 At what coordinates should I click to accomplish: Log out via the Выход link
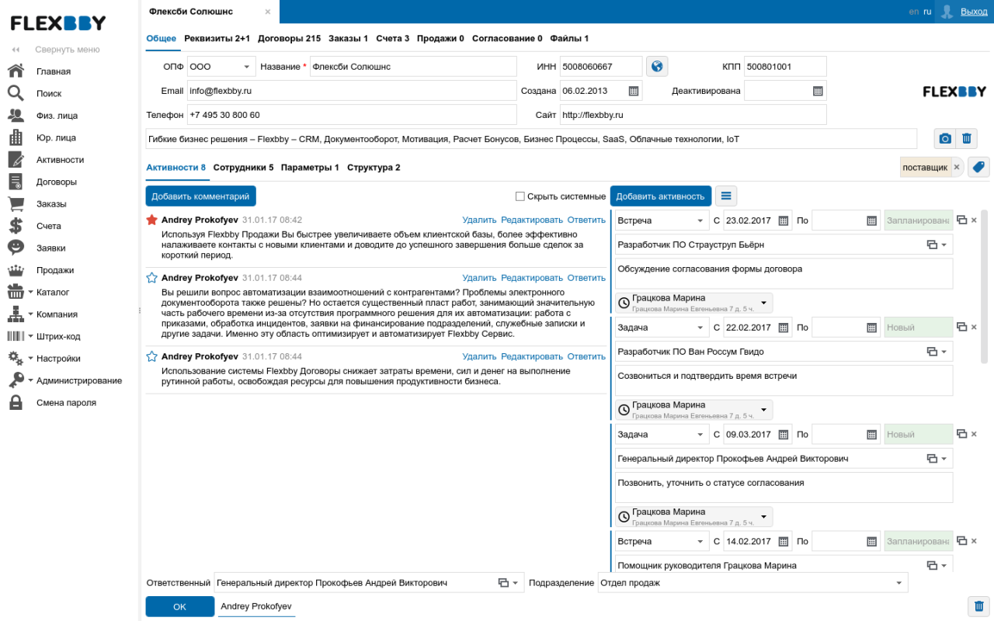click(x=974, y=12)
